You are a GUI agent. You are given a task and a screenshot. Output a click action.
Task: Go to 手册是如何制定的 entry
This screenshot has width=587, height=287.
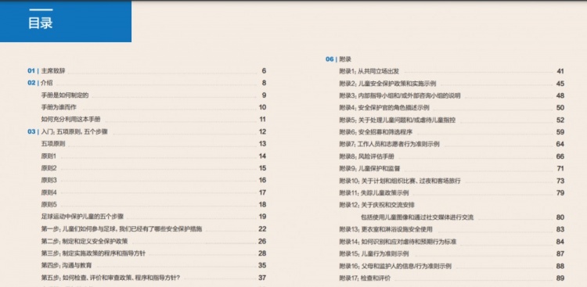tap(153, 95)
